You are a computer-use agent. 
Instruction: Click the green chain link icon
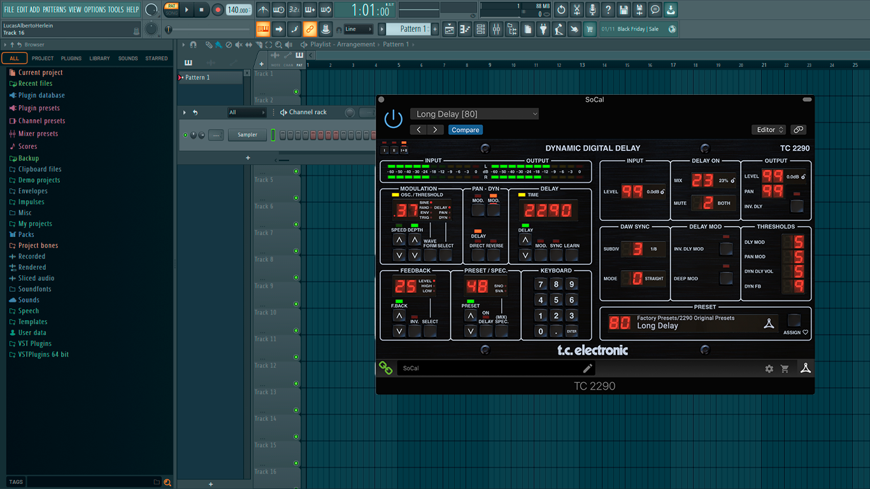pos(386,367)
